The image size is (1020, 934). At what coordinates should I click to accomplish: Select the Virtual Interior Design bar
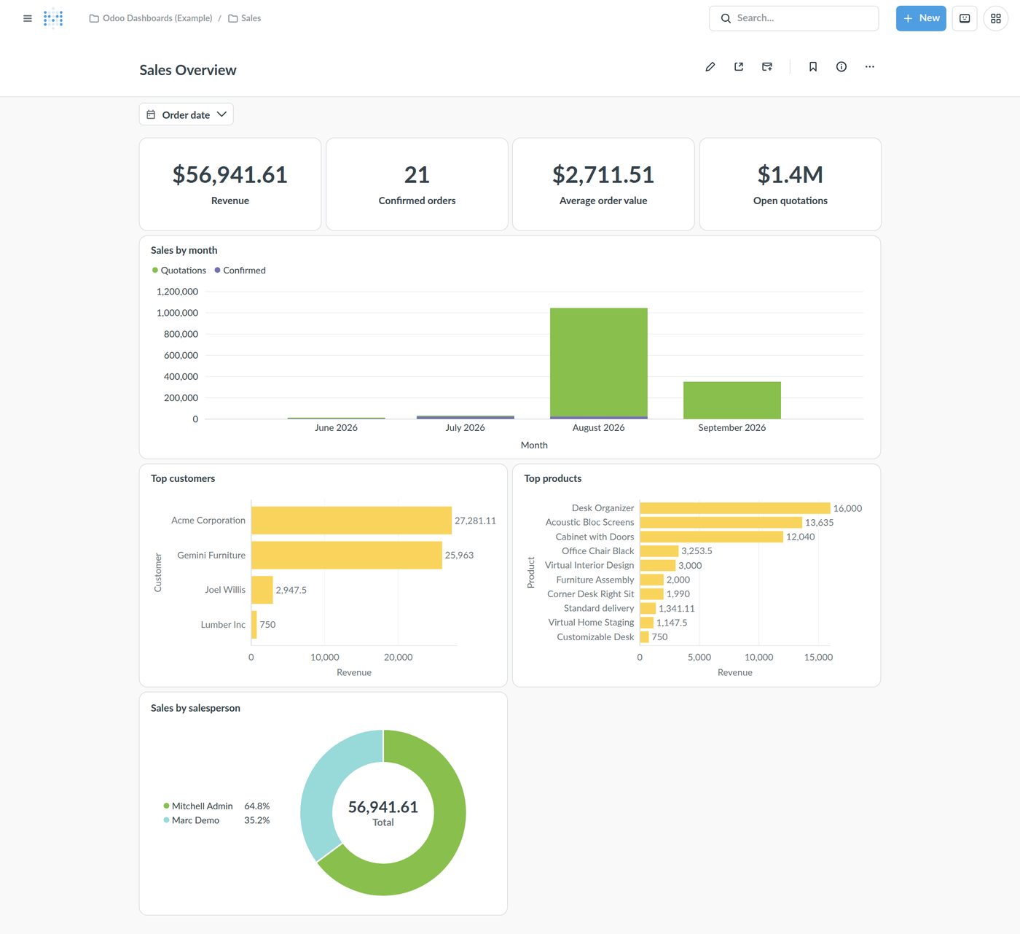pyautogui.click(x=658, y=565)
